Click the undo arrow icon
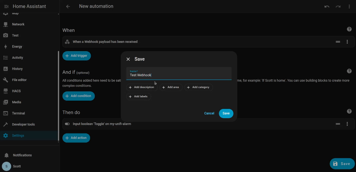Viewport: 356px width, 172px height. [x=327, y=6]
